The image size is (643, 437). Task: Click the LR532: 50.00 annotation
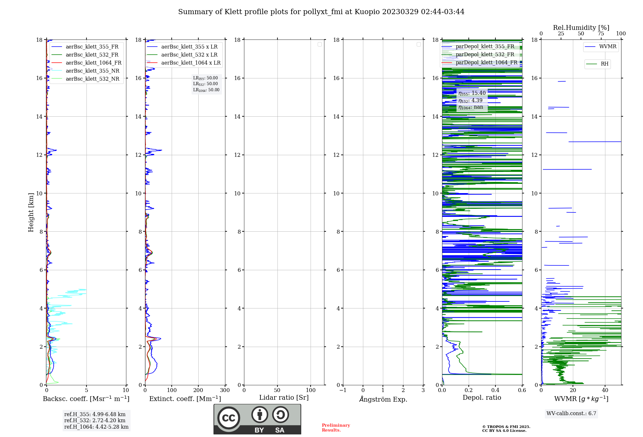[x=205, y=84]
